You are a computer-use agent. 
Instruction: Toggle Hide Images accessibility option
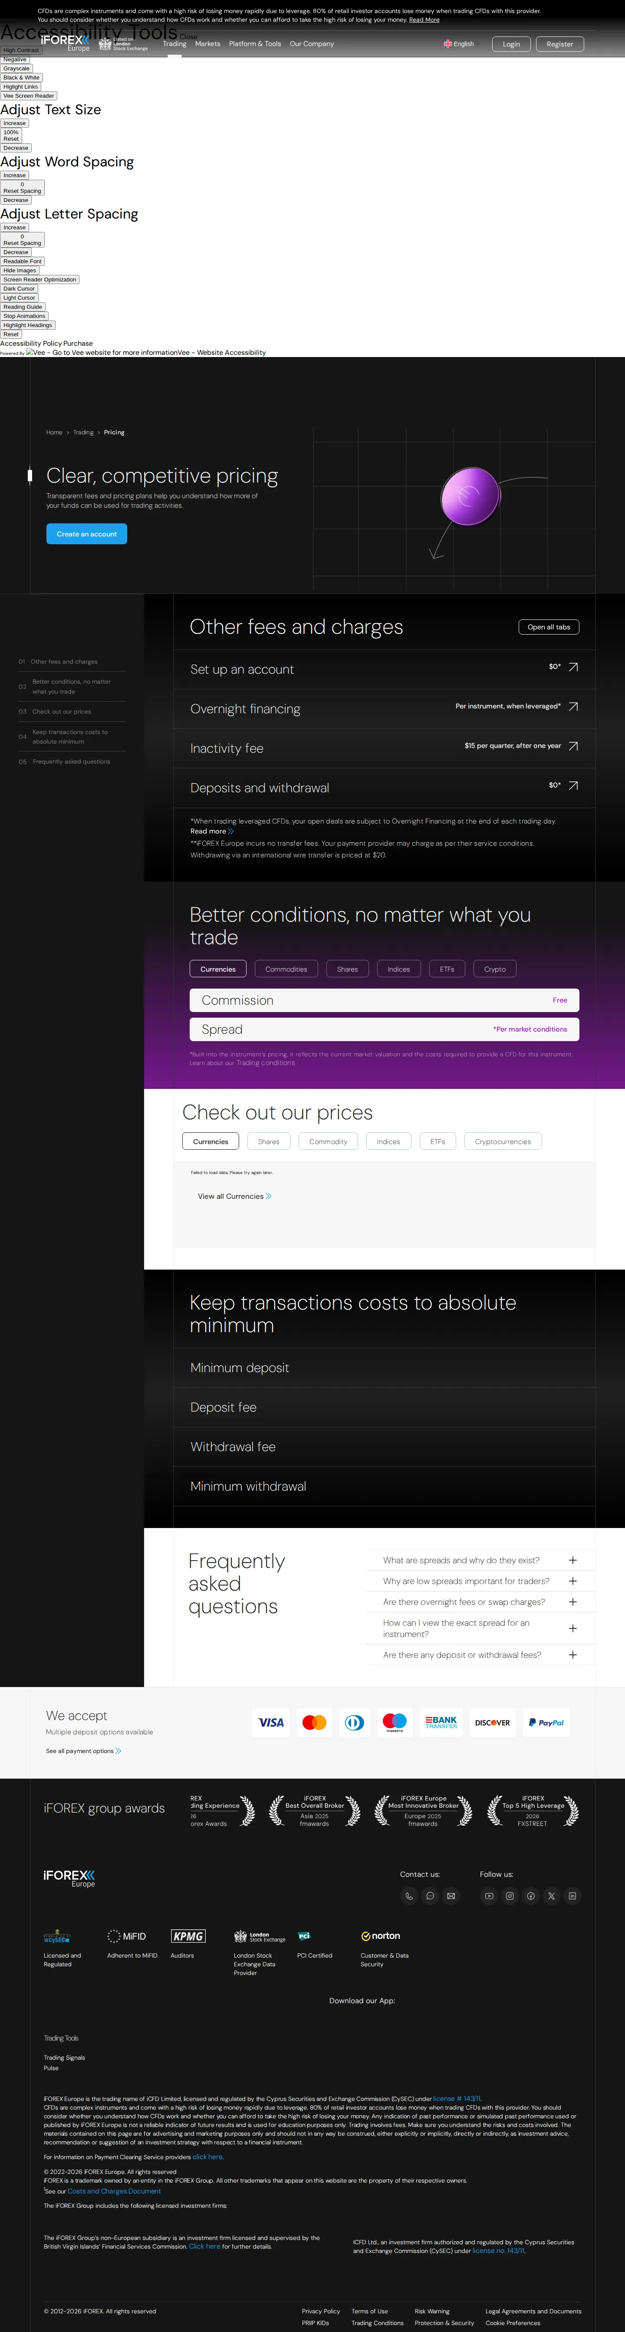point(20,271)
